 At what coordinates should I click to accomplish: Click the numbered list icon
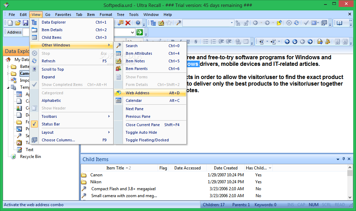point(213,42)
